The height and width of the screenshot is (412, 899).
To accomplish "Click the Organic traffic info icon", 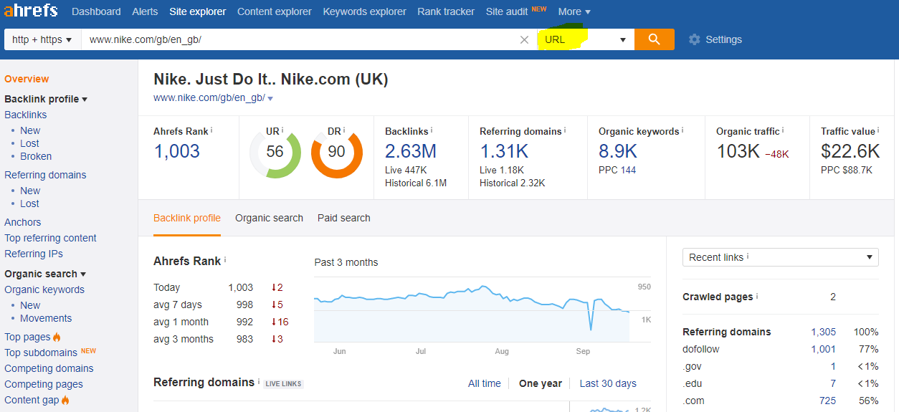I will click(x=783, y=130).
